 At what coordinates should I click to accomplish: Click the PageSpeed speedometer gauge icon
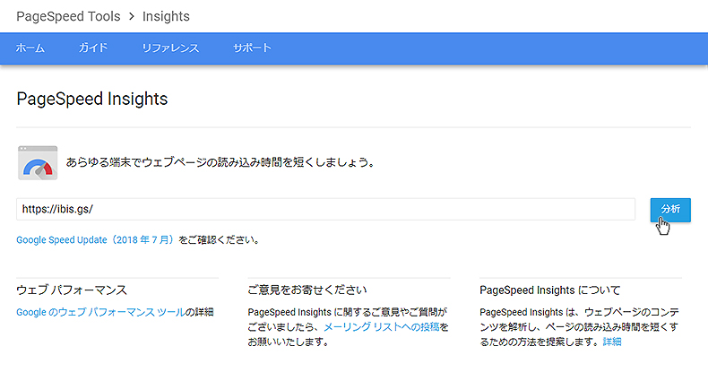[x=38, y=163]
